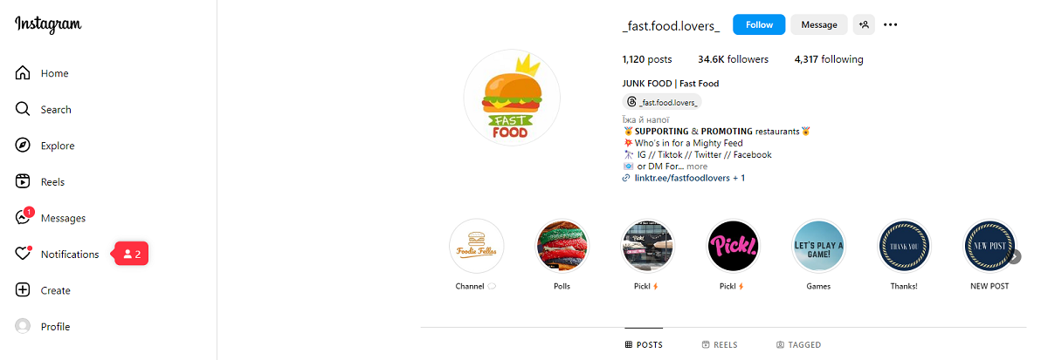
Task: Click the add similar accounts icon
Action: [x=864, y=24]
